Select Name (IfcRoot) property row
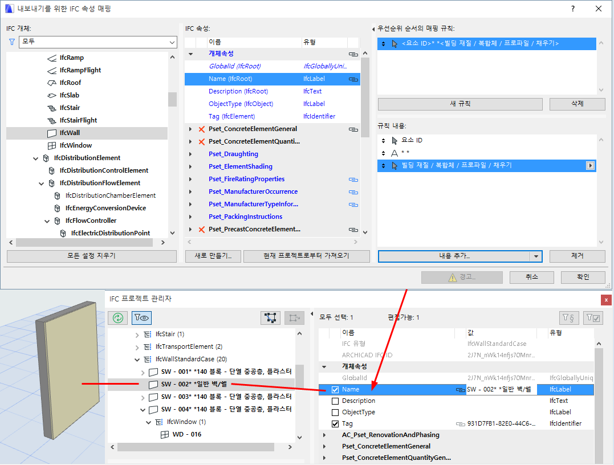This screenshot has height=465, width=614. (x=272, y=79)
